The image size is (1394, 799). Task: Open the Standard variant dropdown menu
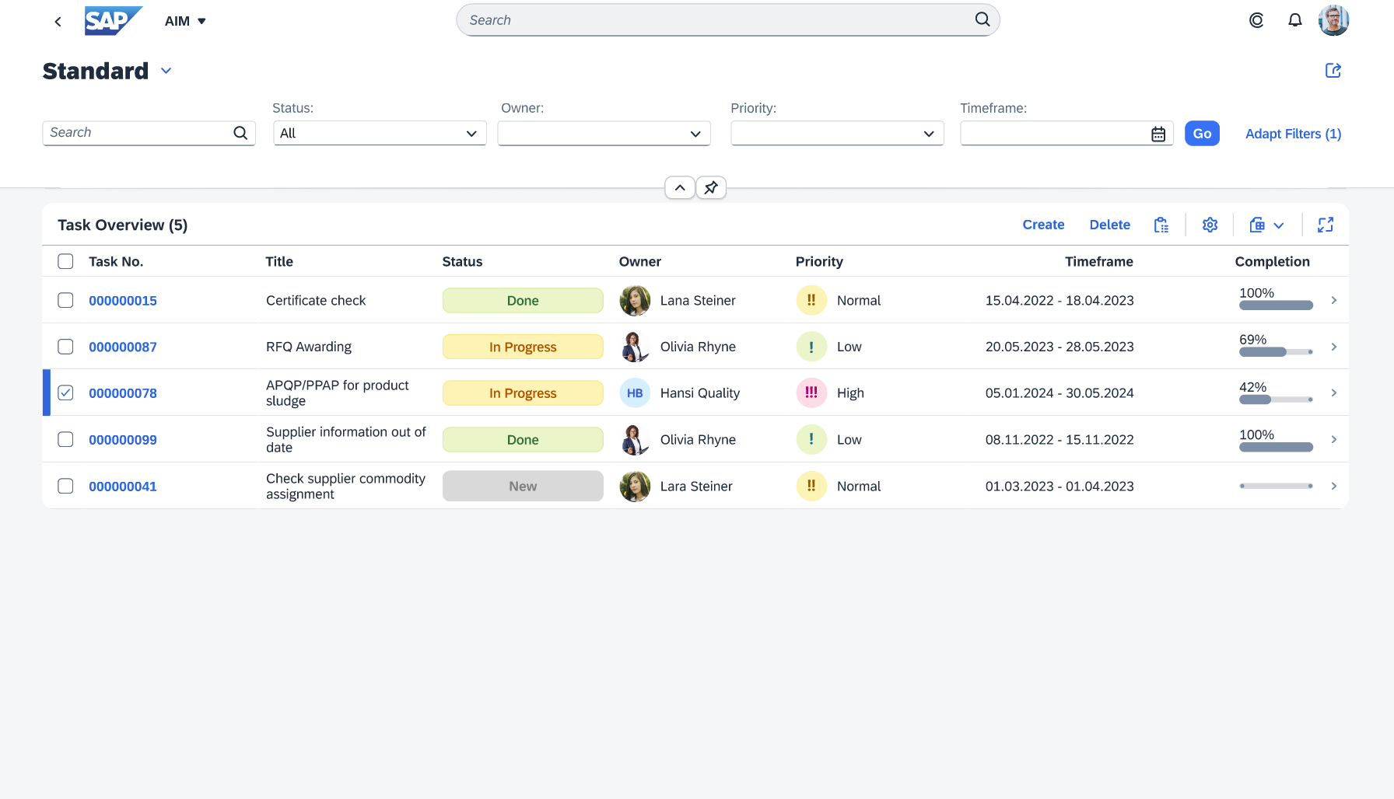165,71
